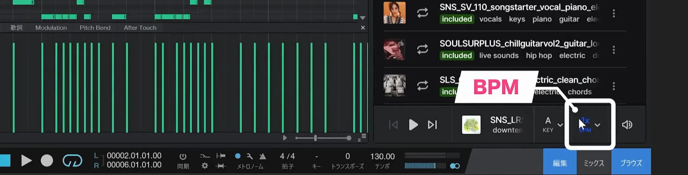
Task: Expand the small triangle at note lane's right end
Action: (x=362, y=18)
